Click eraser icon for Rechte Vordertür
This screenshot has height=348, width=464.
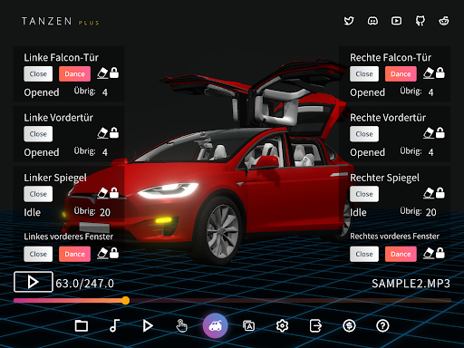coord(429,133)
